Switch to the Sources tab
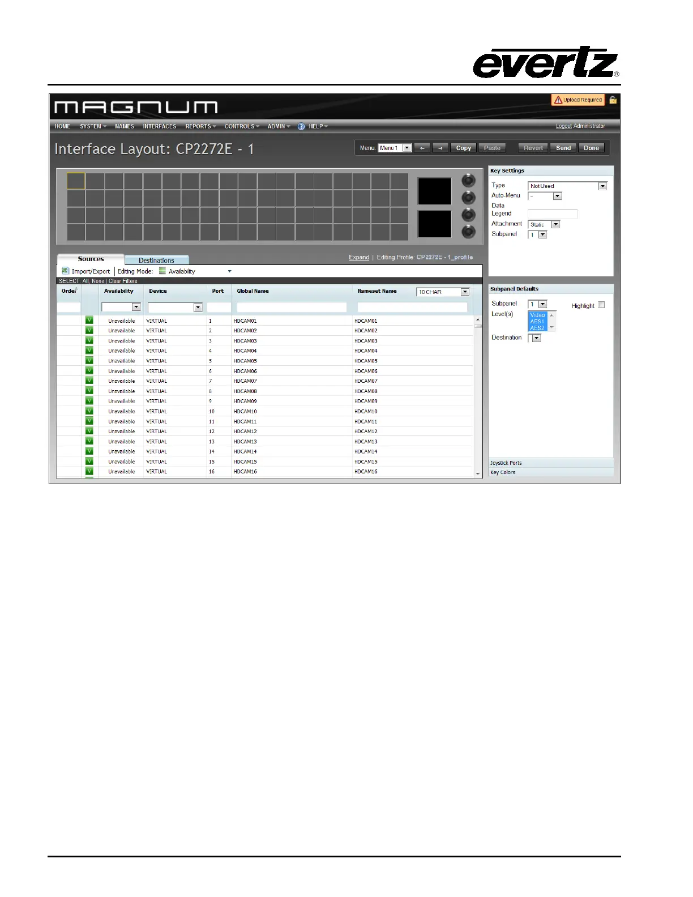The height and width of the screenshot is (897, 693). [x=91, y=259]
